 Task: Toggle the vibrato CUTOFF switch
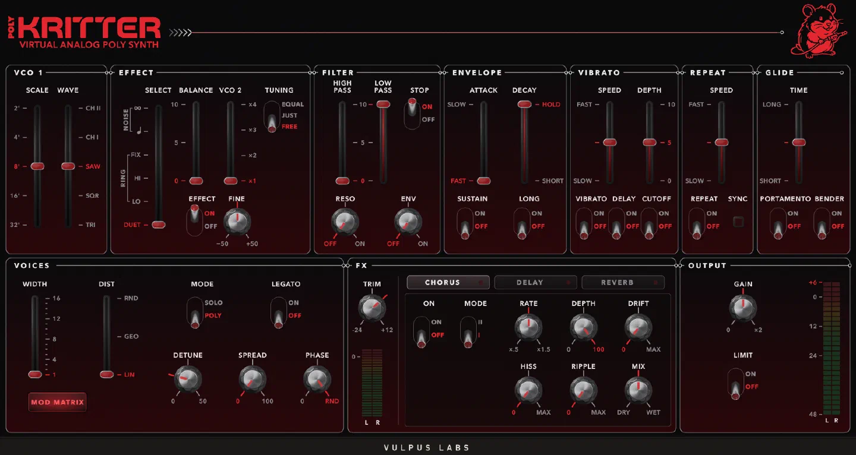click(x=649, y=223)
